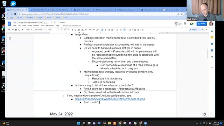224x126 pixels.
Task: Open Google Keep side panel
Action: point(212,37)
